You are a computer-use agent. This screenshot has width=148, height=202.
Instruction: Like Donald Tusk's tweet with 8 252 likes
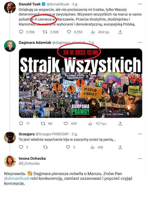(69, 32)
